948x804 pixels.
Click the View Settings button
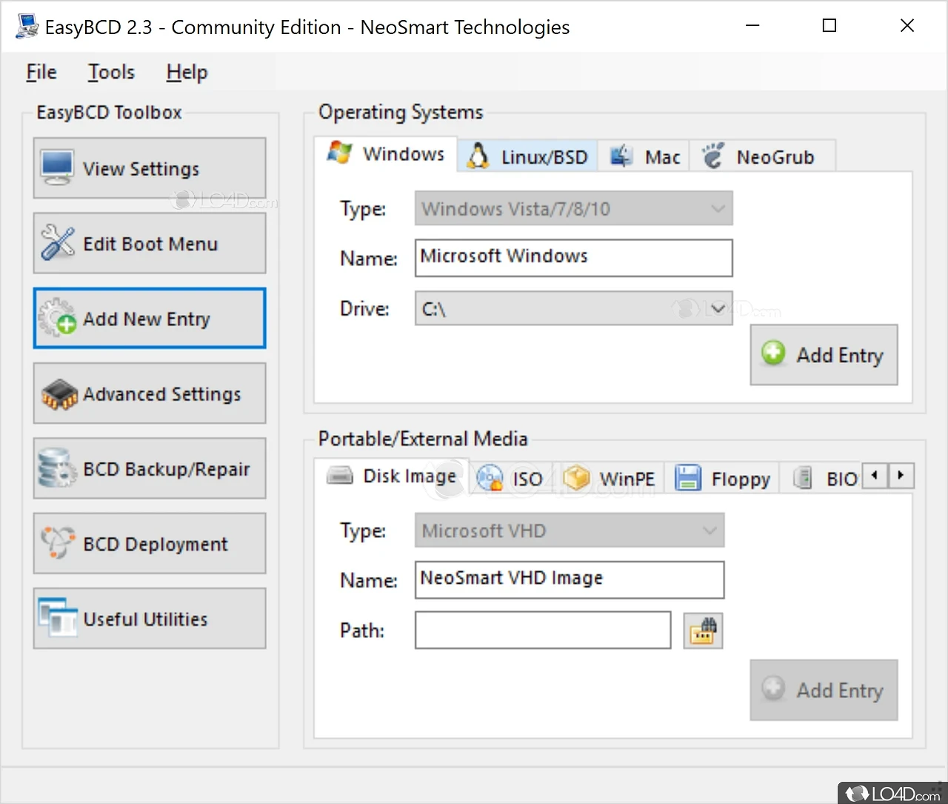(150, 168)
